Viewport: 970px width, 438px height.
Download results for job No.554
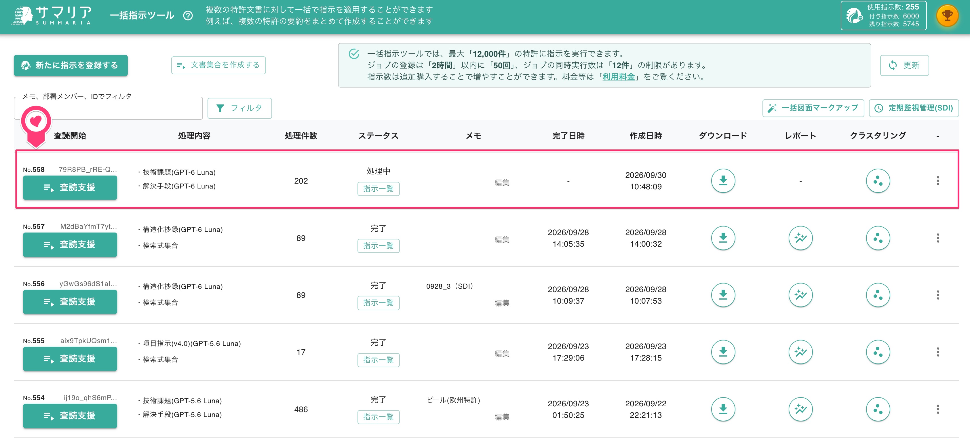coord(722,409)
